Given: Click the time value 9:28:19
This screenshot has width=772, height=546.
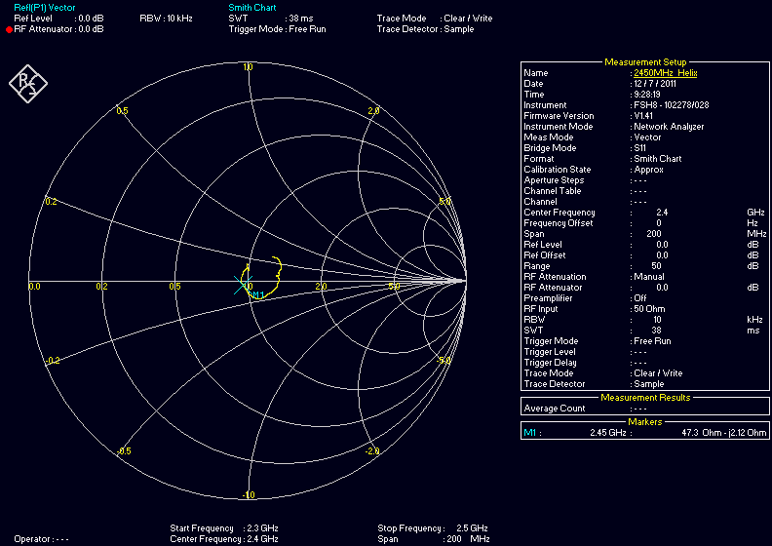Looking at the screenshot, I should point(646,95).
